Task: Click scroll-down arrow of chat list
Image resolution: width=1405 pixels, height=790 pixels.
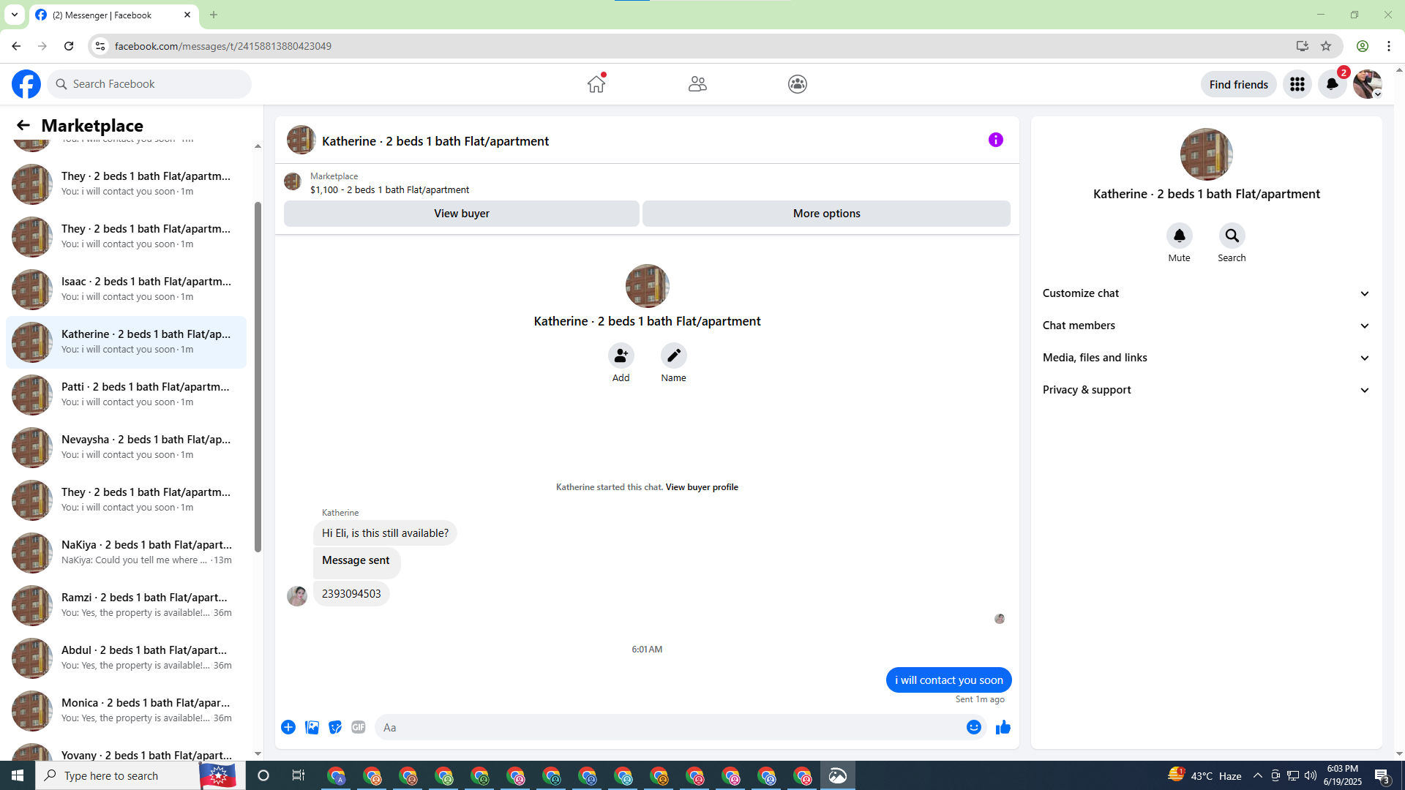Action: click(258, 753)
